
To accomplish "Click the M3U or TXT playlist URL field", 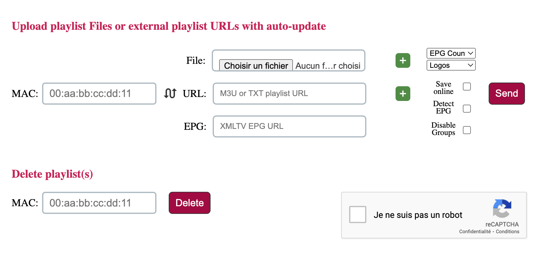I will click(x=289, y=94).
